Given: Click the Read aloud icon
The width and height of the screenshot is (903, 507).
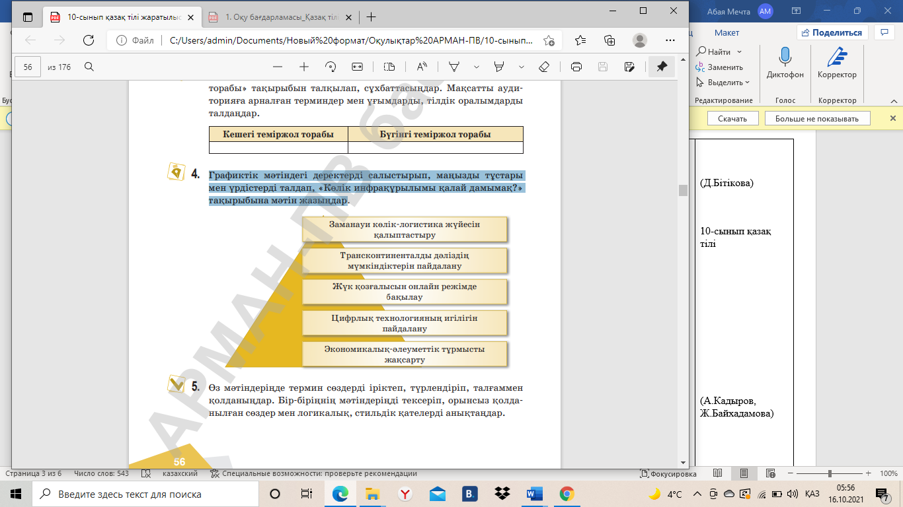Looking at the screenshot, I should pos(422,67).
